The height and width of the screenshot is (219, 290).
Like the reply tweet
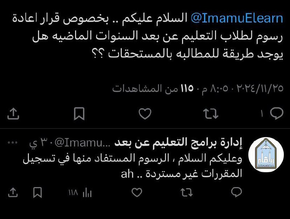[137, 192]
